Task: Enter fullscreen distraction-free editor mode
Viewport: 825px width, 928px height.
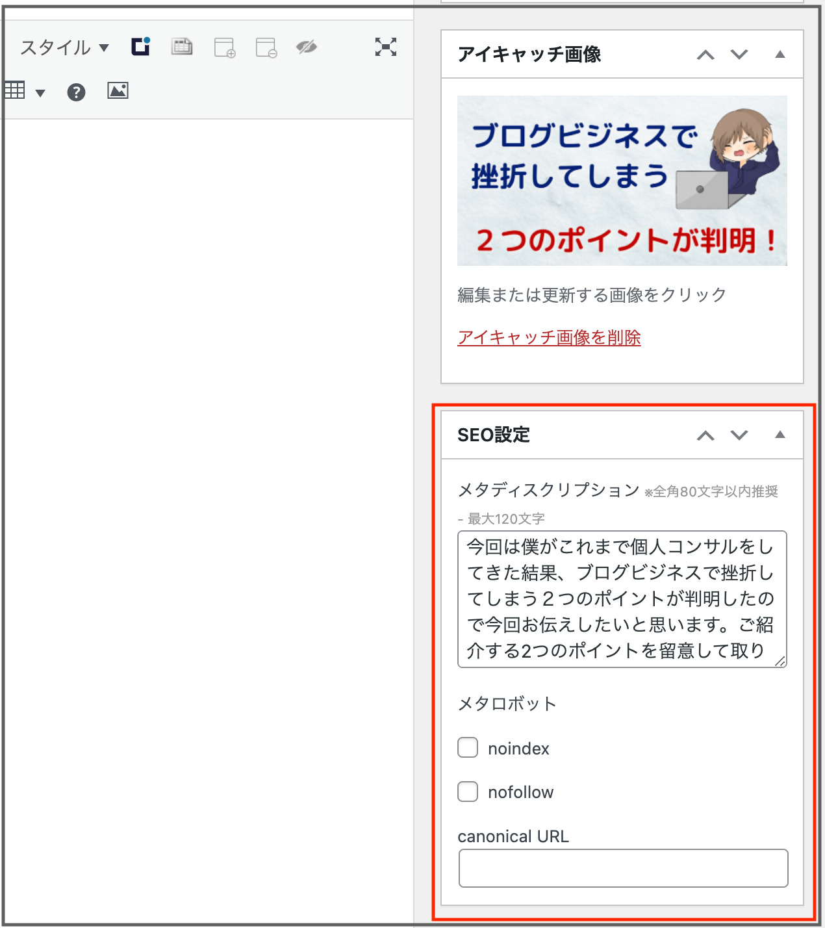Action: pyautogui.click(x=386, y=47)
